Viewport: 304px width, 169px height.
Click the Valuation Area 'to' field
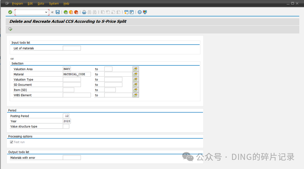pos(108,69)
